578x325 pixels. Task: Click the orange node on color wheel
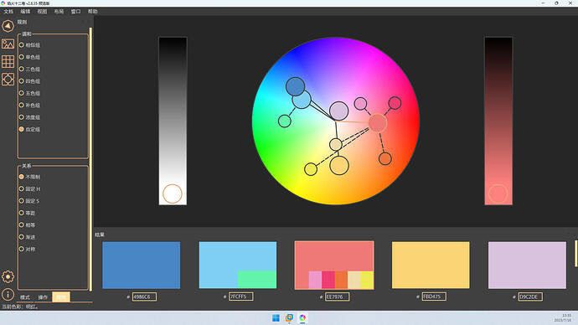point(385,159)
